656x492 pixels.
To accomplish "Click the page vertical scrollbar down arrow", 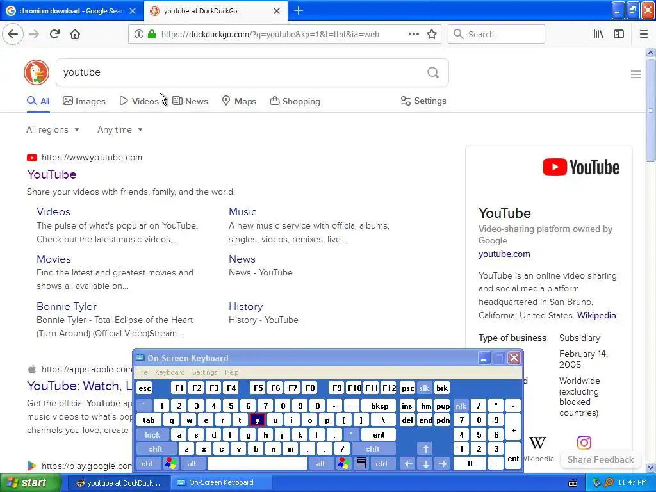I will click(x=650, y=467).
